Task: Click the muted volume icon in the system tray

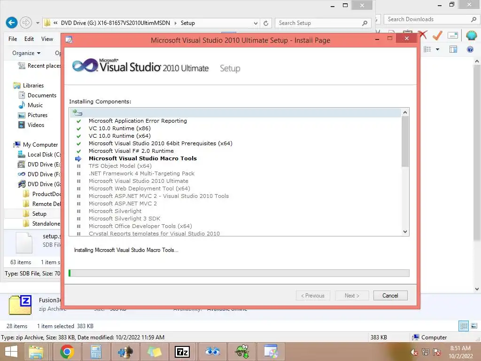Action: tap(414, 353)
